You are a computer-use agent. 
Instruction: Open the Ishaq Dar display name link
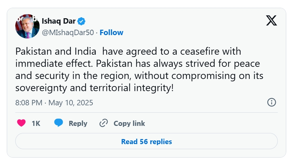[x=58, y=22]
